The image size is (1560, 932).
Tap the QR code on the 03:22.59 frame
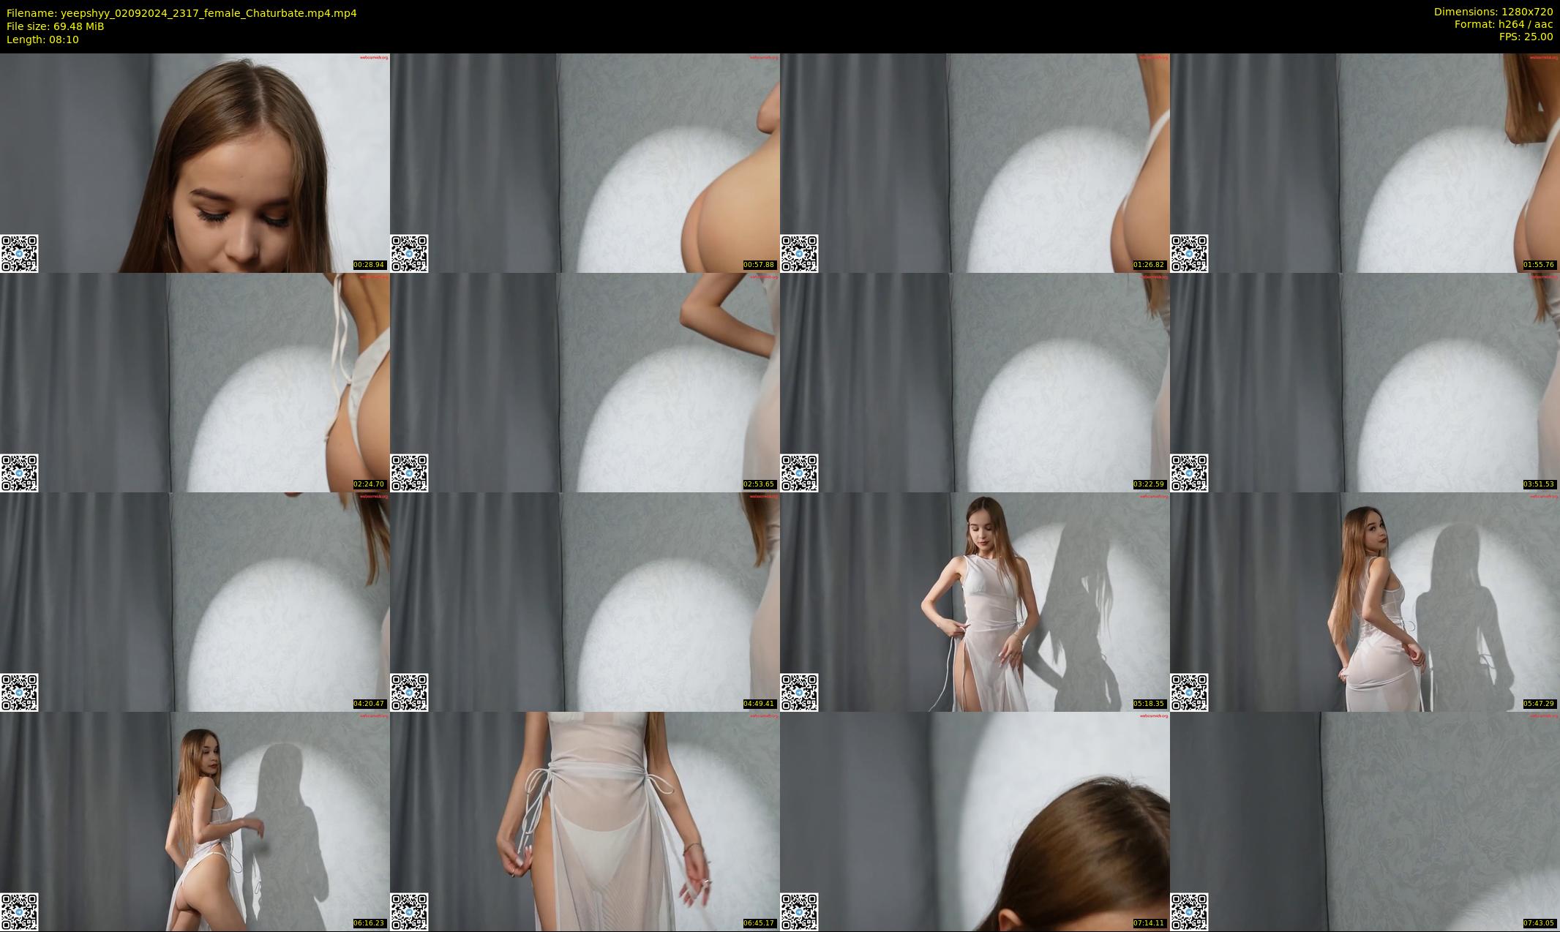coord(799,473)
